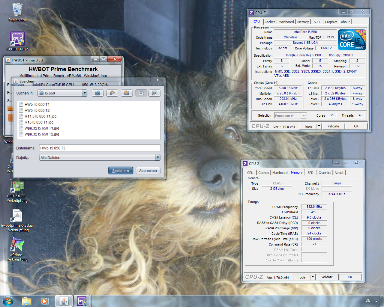Click the Windows Start button
The width and height of the screenshot is (384, 307).
8,301
